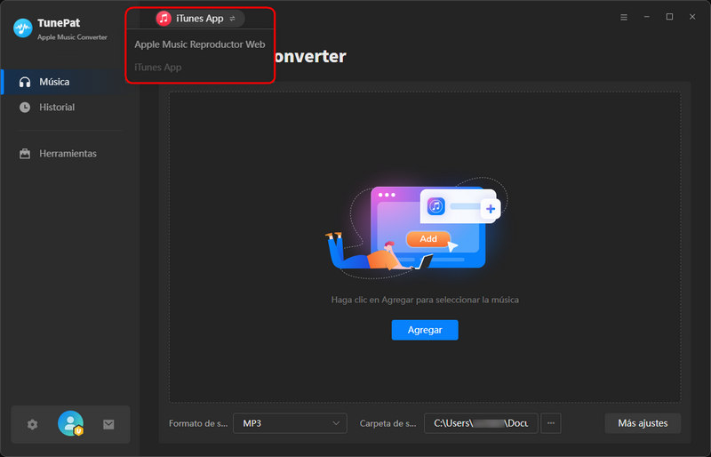The width and height of the screenshot is (711, 457).
Task: Switch to the Historial section
Action: point(57,108)
